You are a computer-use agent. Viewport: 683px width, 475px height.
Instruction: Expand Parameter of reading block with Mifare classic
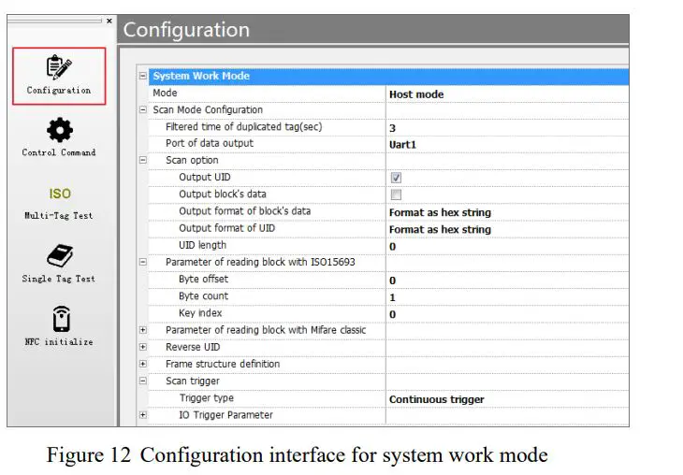click(x=143, y=330)
